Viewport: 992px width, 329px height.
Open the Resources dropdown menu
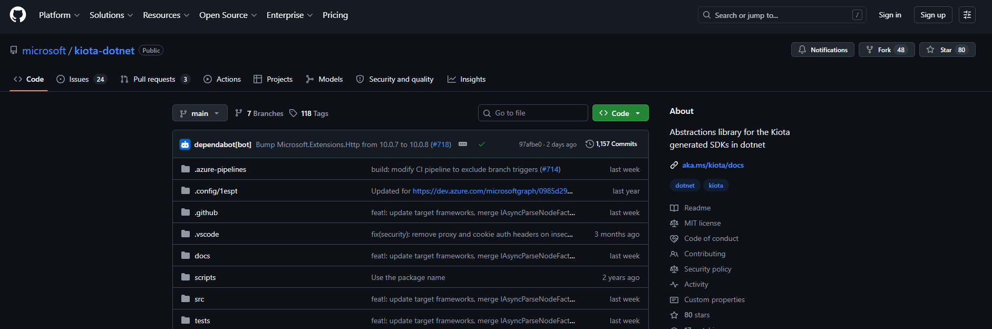tap(166, 15)
